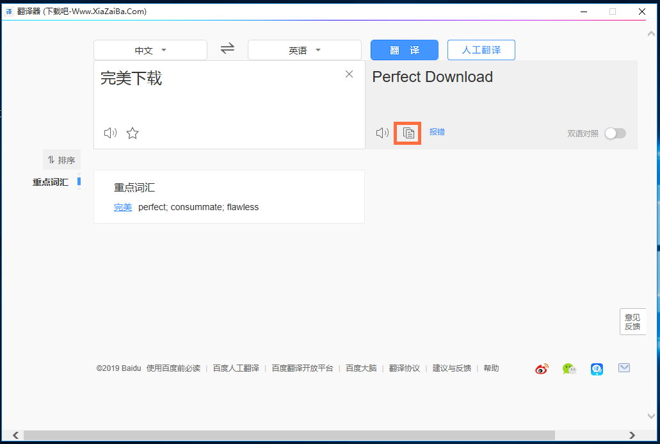The height and width of the screenshot is (444, 660).
Task: Enable 双语对照 bilingual comparison mode
Action: coord(615,133)
